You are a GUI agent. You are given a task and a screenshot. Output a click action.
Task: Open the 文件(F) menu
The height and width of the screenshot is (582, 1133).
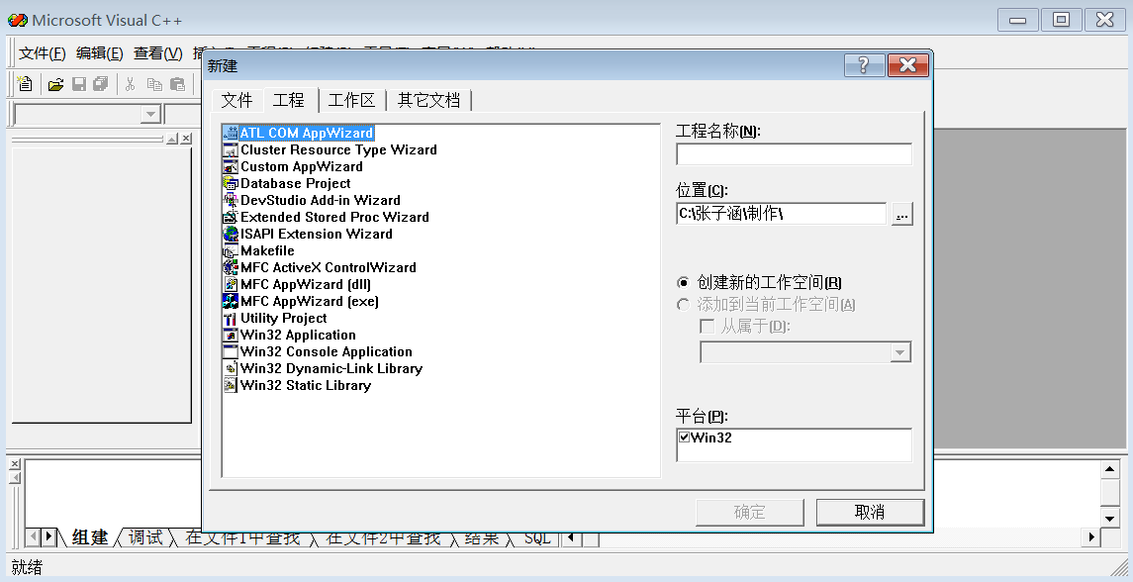pyautogui.click(x=42, y=52)
